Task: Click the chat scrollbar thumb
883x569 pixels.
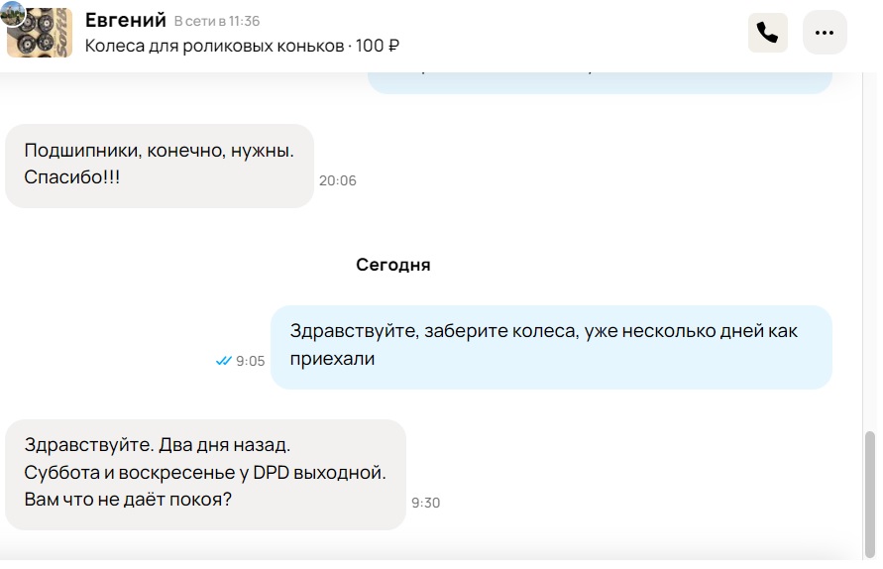Action: click(869, 494)
